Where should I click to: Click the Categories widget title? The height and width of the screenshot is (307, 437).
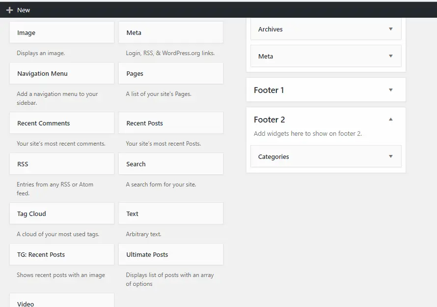click(273, 157)
